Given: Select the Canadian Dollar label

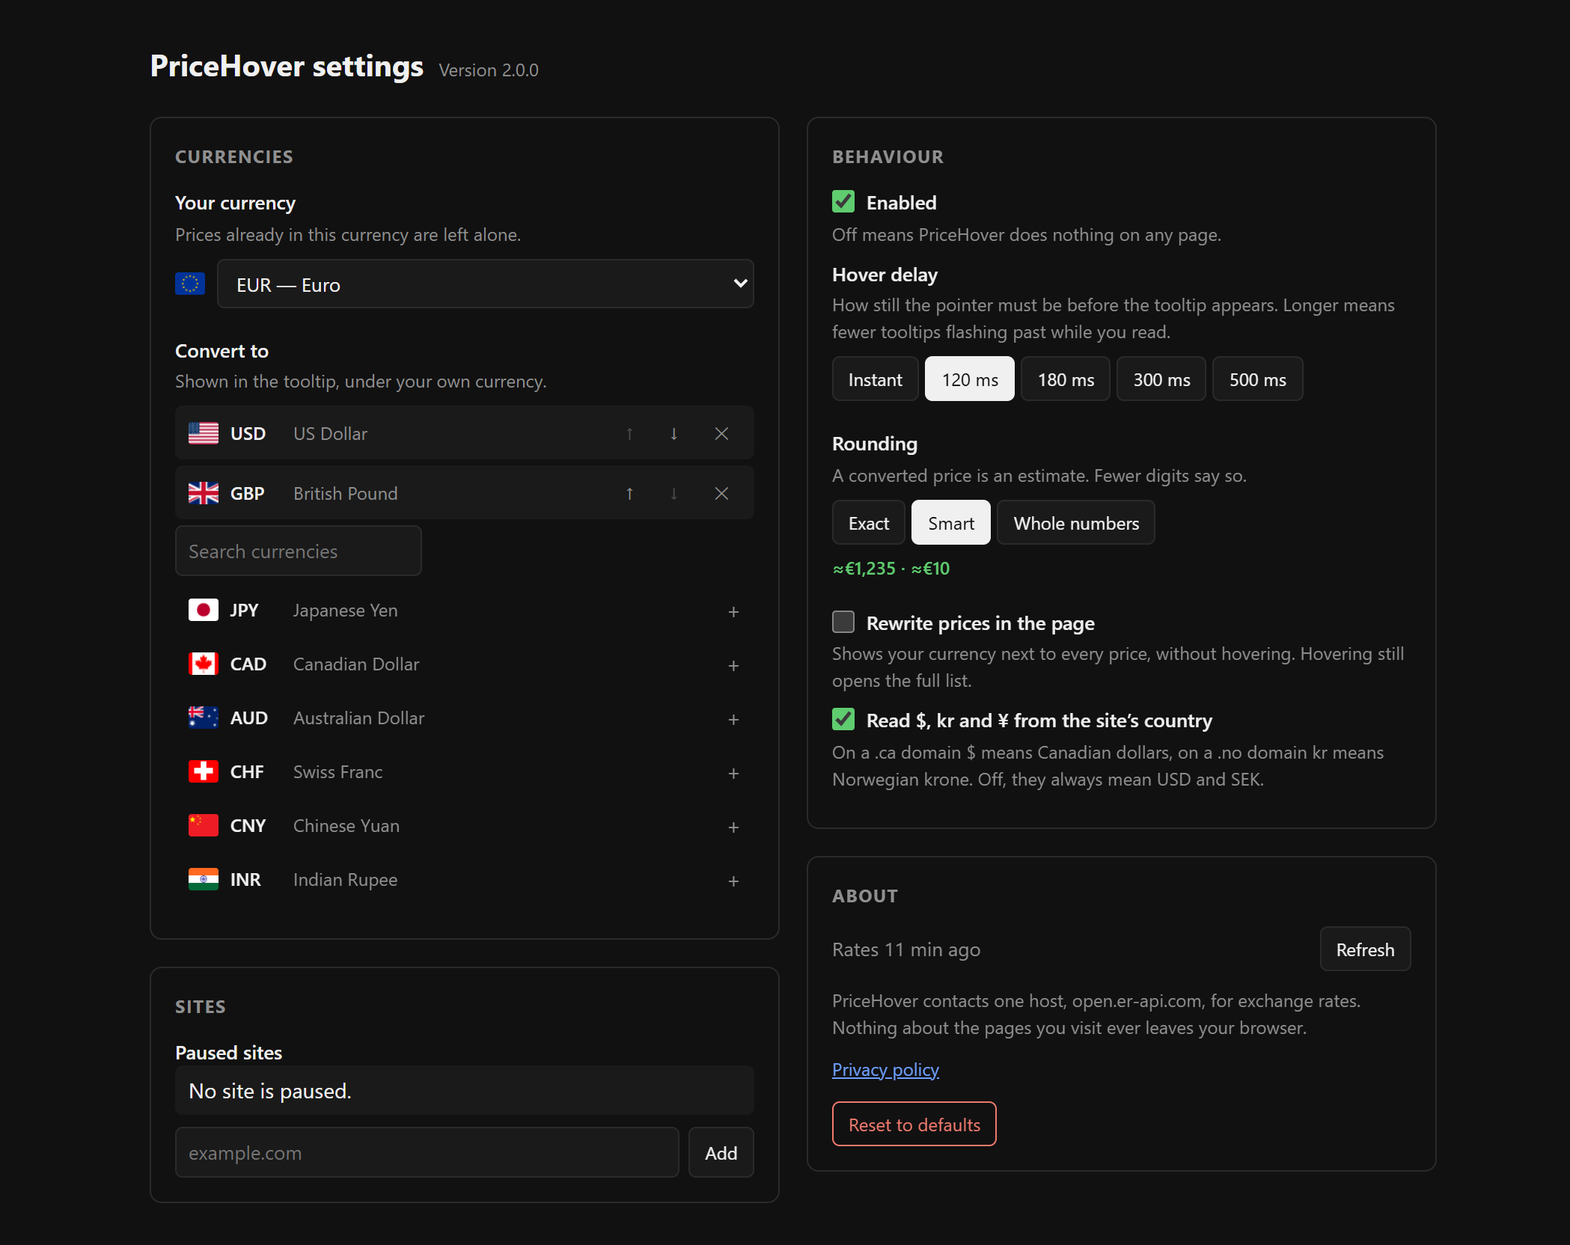Looking at the screenshot, I should (x=356, y=664).
